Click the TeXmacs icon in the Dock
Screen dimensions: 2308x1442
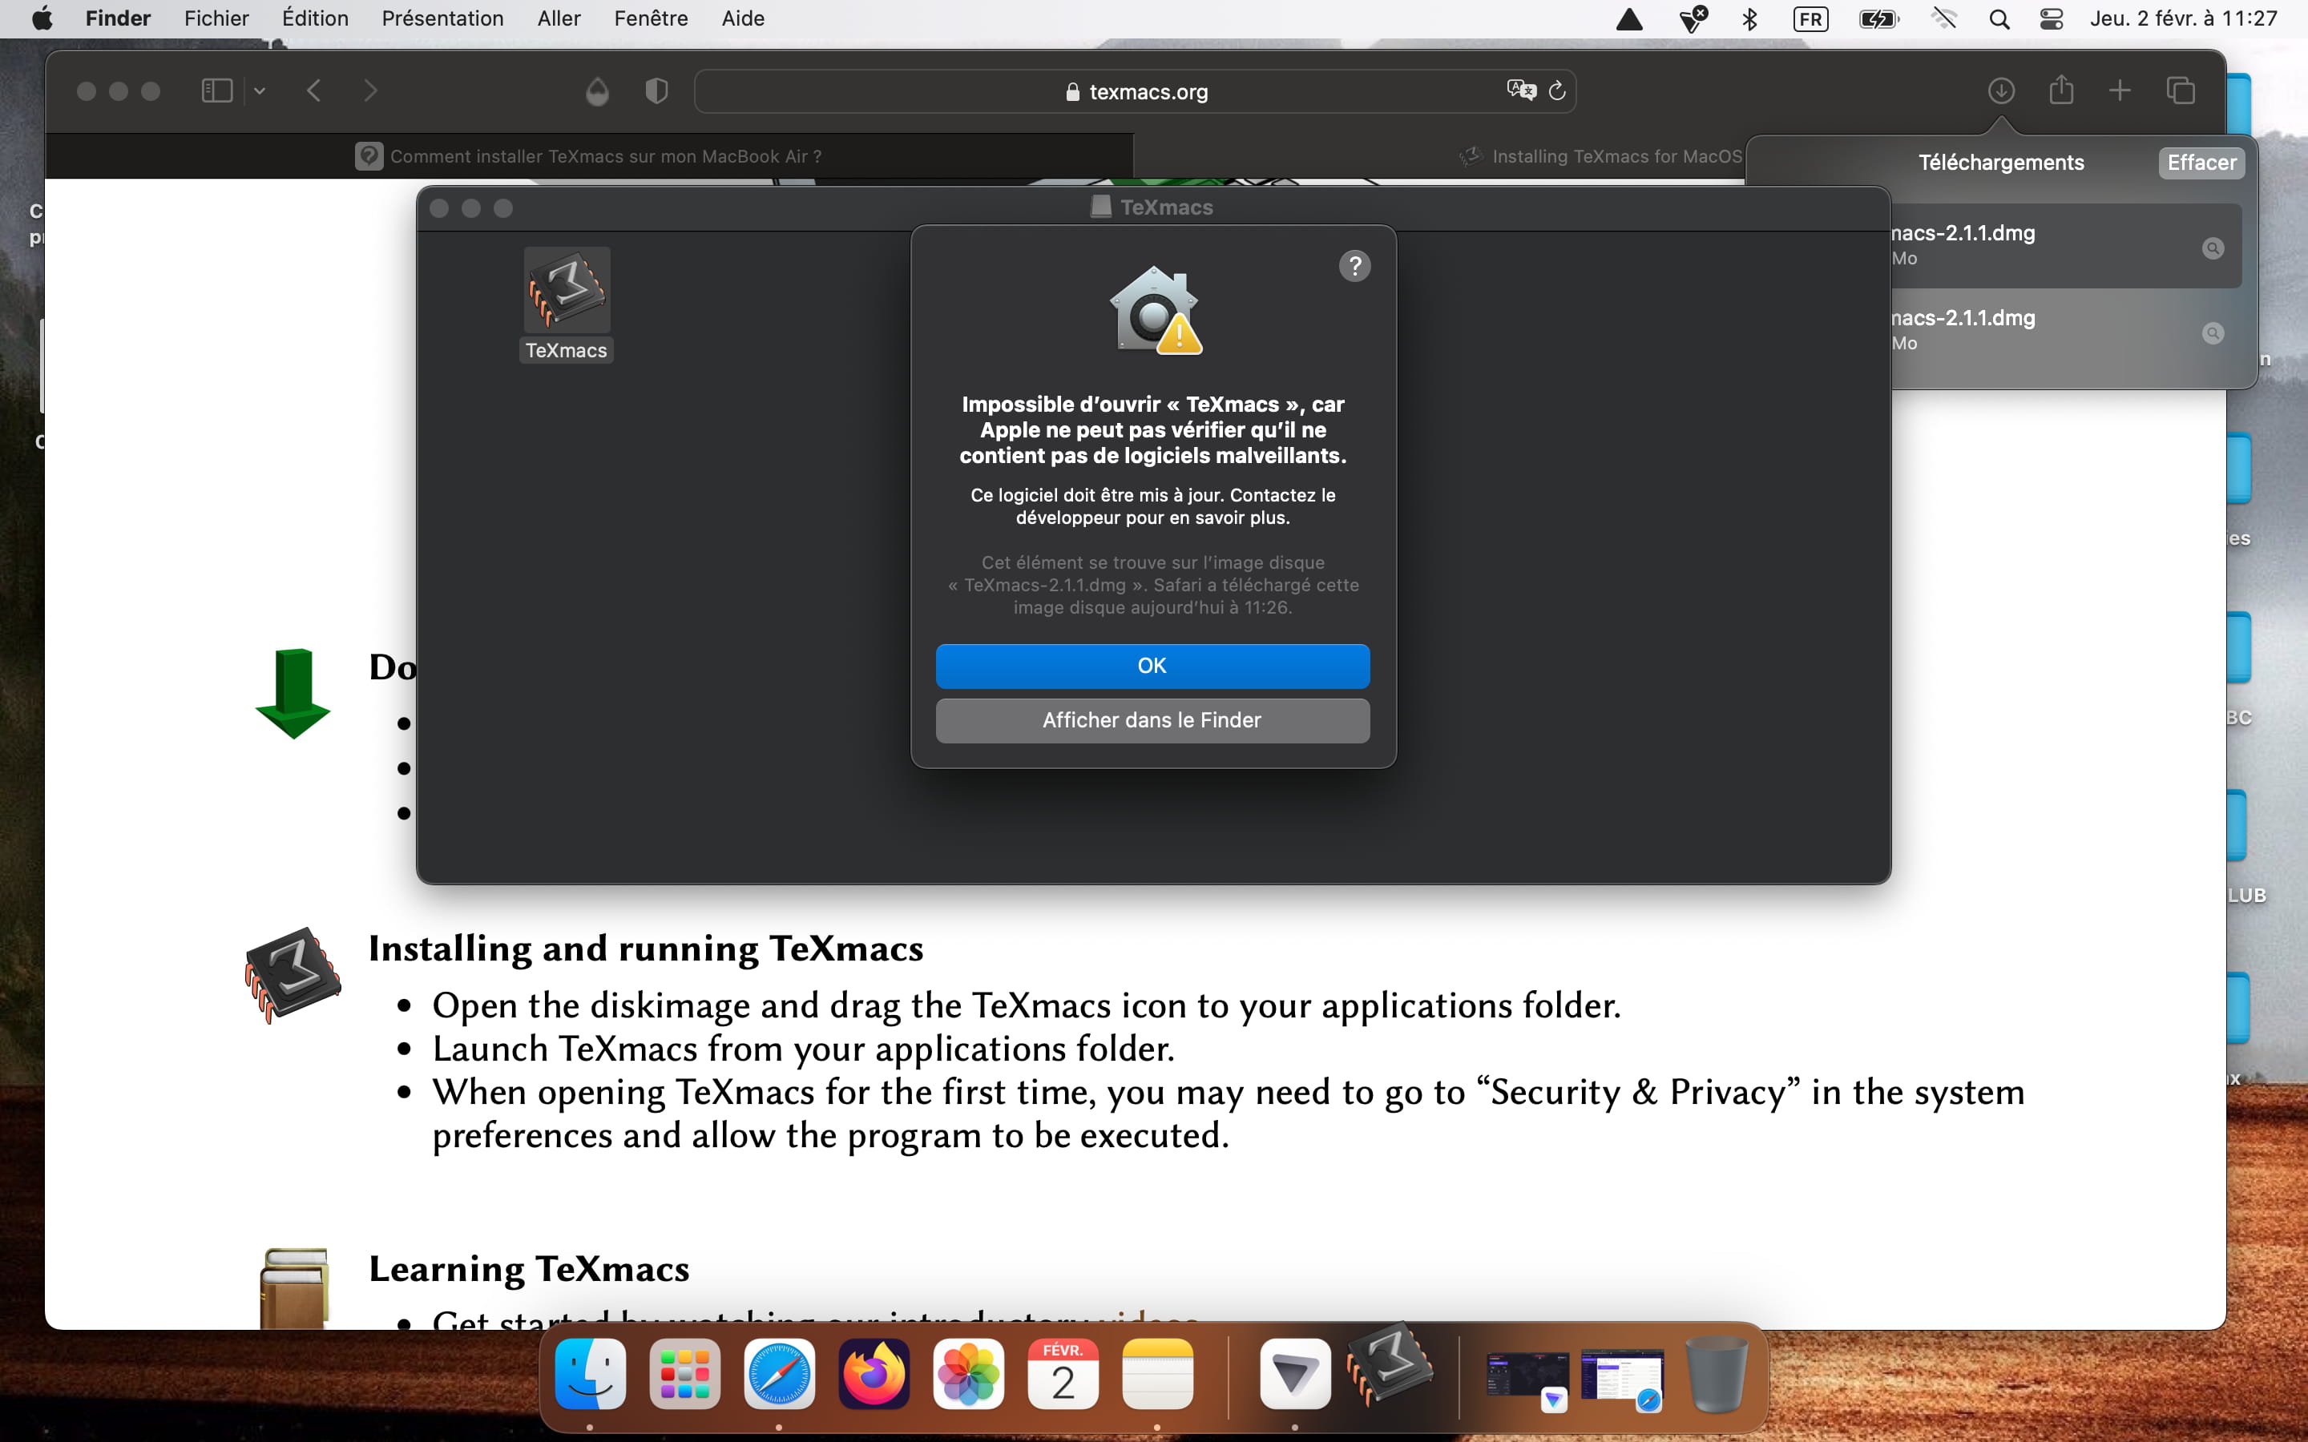coord(1390,1366)
